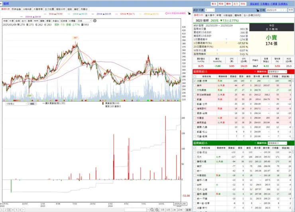The width and height of the screenshot is (295, 212).
Task: Tick the checkbox for 港商野村 row
Action: point(195,109)
